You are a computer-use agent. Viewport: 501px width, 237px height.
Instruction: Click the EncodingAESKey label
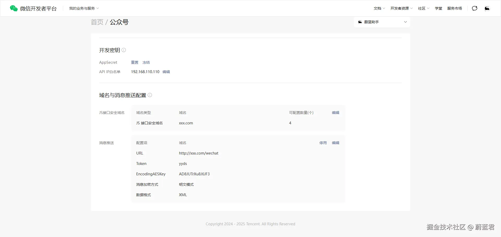pos(151,174)
